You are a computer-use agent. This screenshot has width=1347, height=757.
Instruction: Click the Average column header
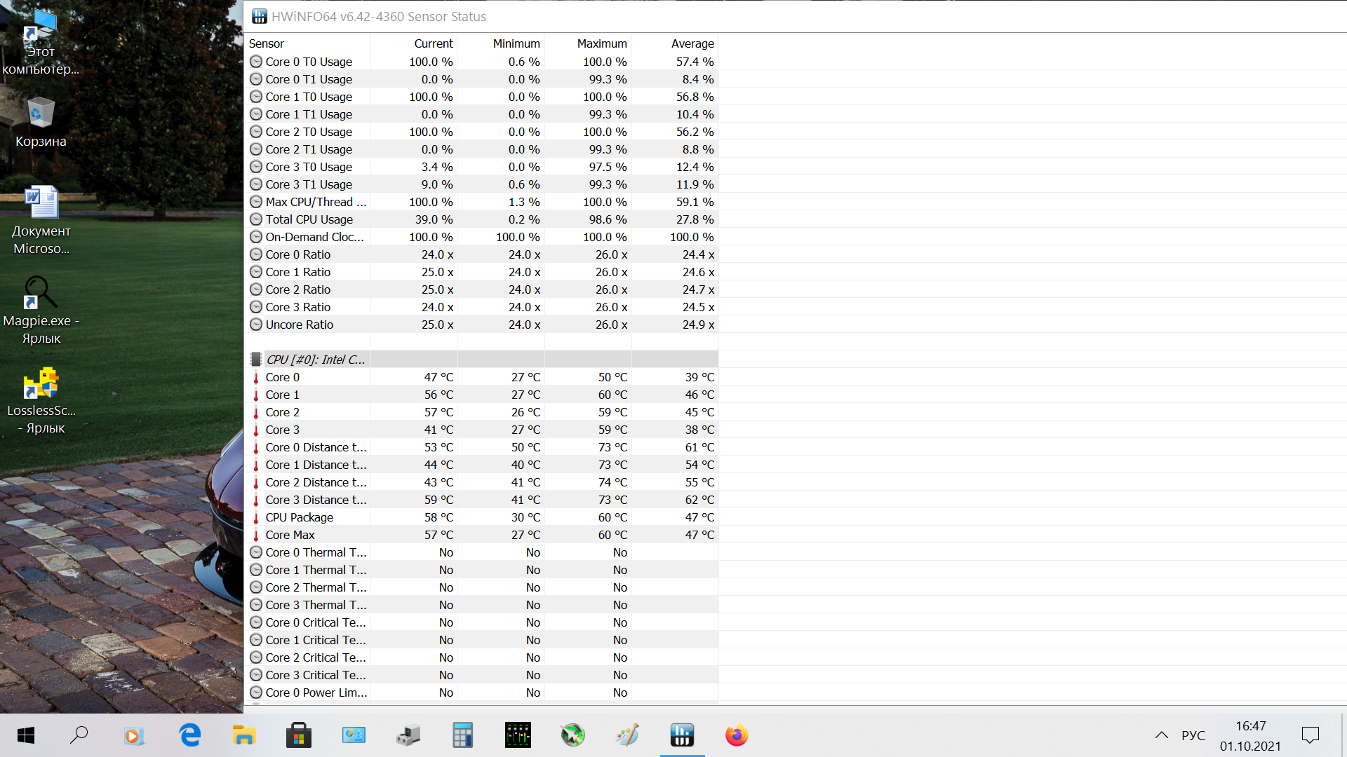tap(692, 43)
